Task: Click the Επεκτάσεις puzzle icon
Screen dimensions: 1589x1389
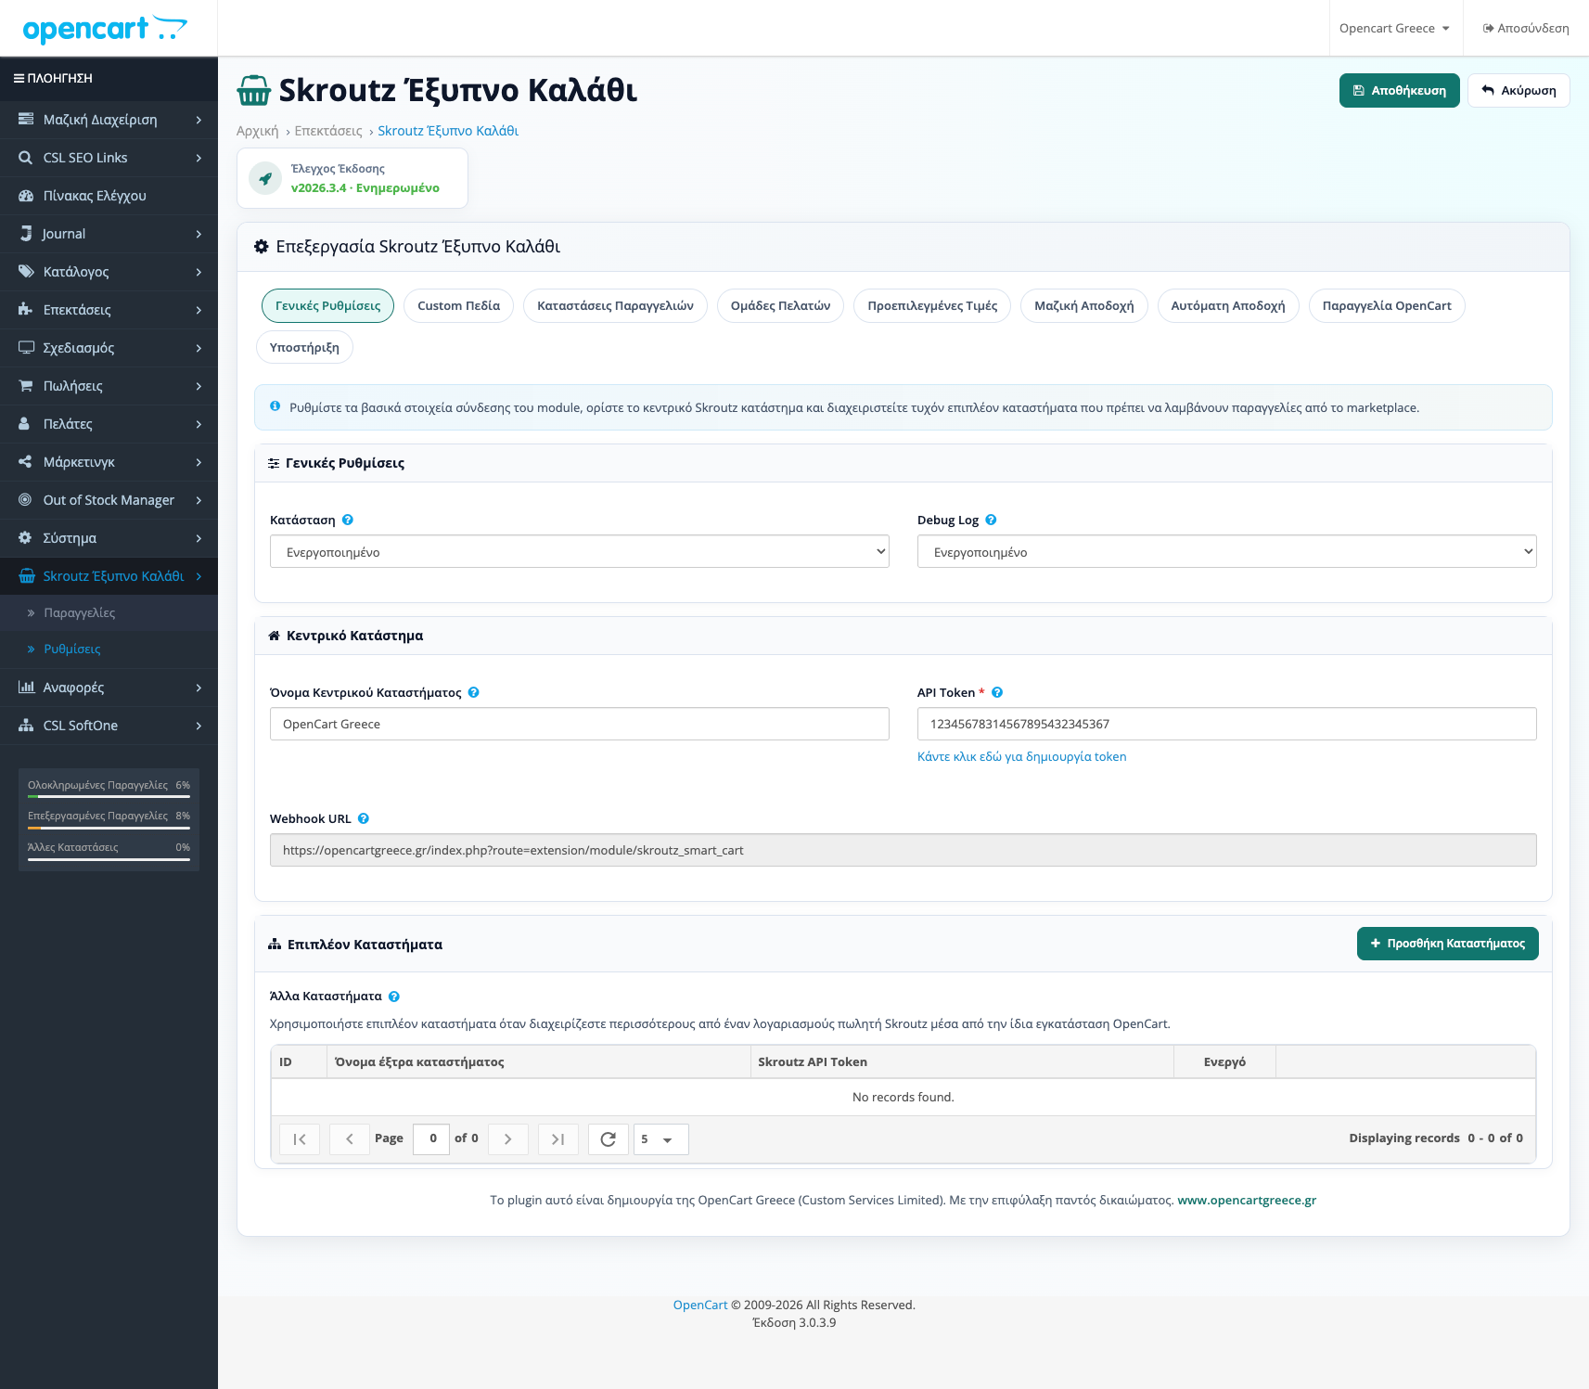Action: point(26,310)
